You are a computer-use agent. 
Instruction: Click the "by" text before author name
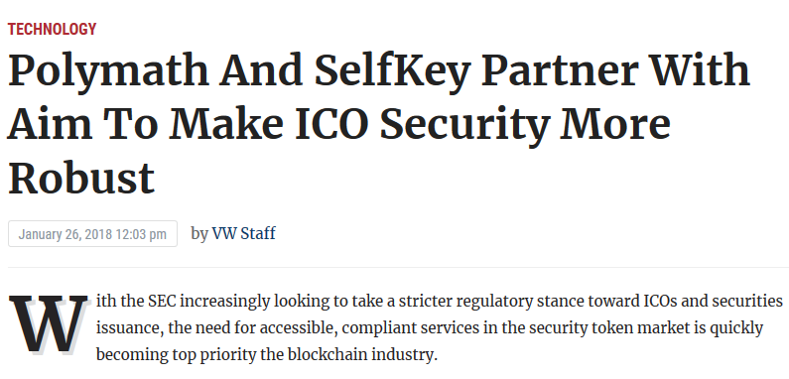pos(199,234)
